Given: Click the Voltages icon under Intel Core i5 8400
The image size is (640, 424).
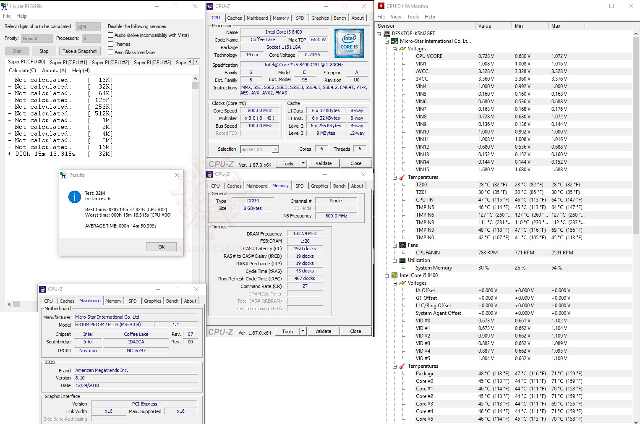Looking at the screenshot, I should (x=402, y=283).
